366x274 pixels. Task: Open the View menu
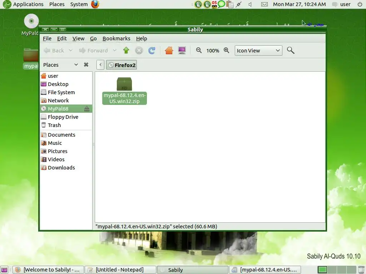(x=78, y=39)
